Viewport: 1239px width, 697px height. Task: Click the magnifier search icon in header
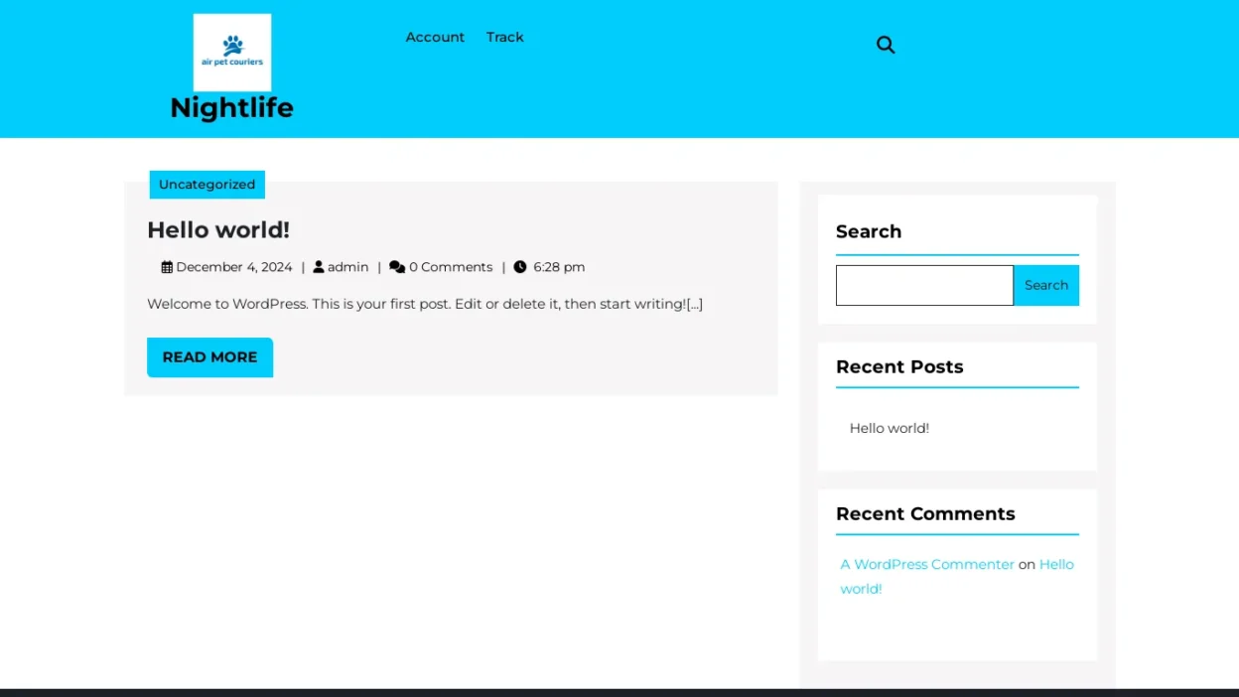pyautogui.click(x=886, y=45)
